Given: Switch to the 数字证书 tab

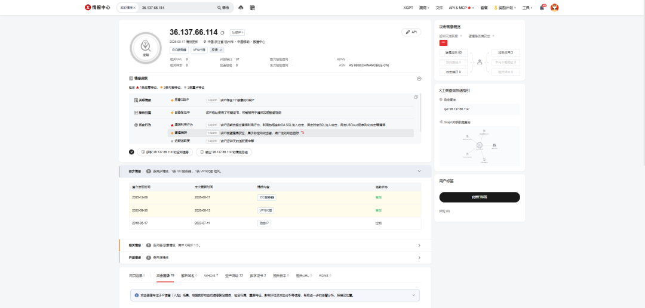Looking at the screenshot, I should (258, 276).
